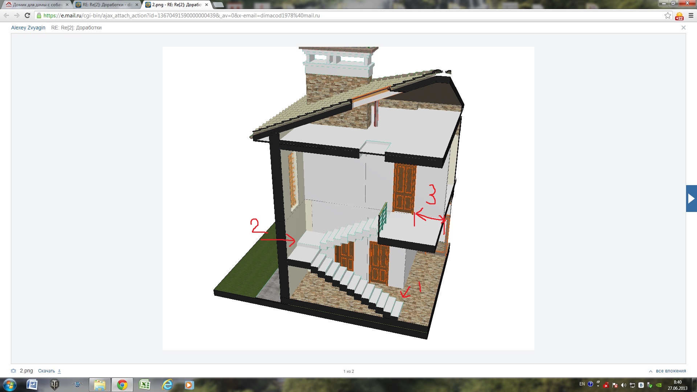Open Excel from the taskbar
The height and width of the screenshot is (392, 697).
(x=144, y=385)
